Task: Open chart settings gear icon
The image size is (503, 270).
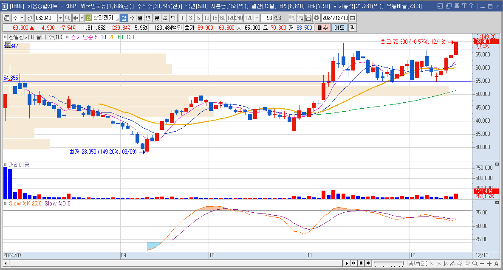Action: click(x=316, y=18)
